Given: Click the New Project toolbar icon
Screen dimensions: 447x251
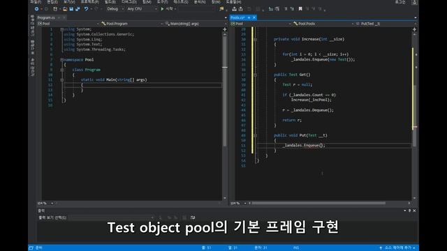Looking at the screenshot, I should (55, 9).
